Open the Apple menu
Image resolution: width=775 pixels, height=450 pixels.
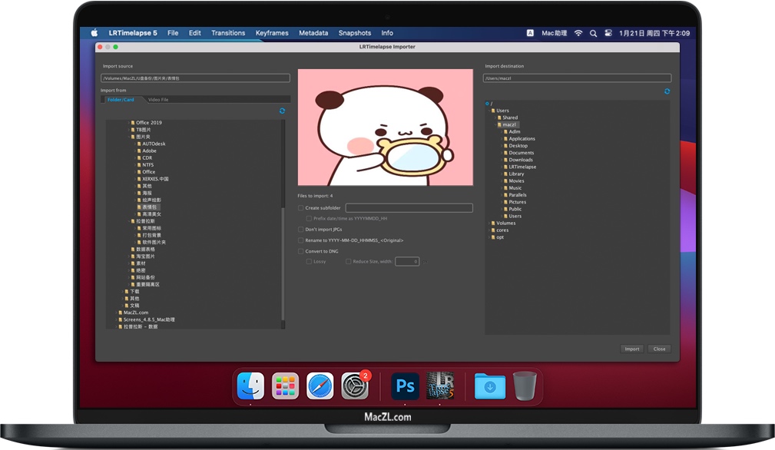point(94,33)
